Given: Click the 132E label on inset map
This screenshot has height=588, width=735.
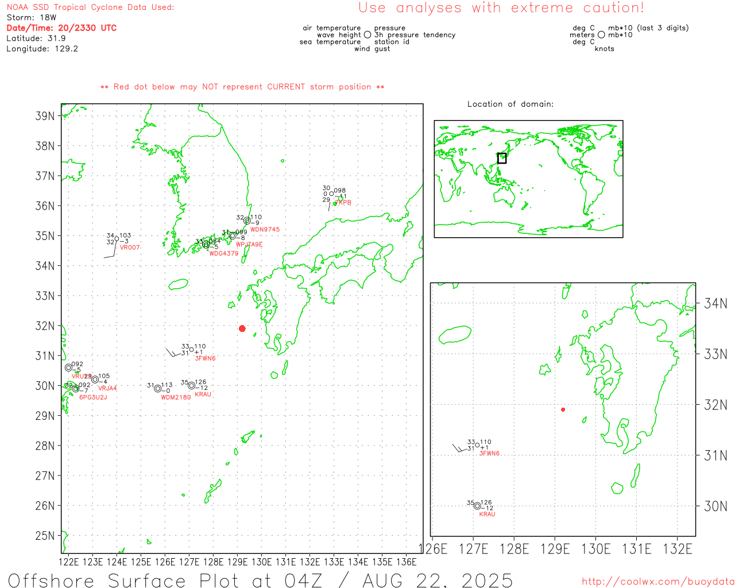Looking at the screenshot, I should pyautogui.click(x=678, y=549).
